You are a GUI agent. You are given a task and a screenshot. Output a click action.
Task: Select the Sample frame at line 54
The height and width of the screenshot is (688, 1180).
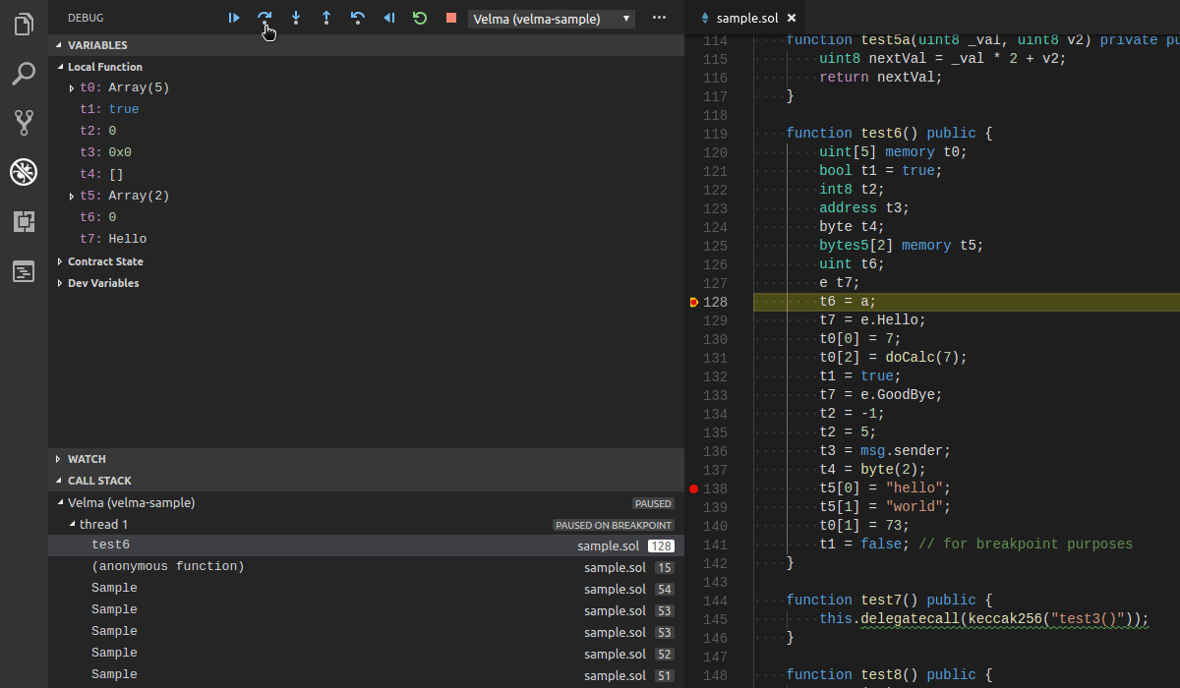[366, 589]
